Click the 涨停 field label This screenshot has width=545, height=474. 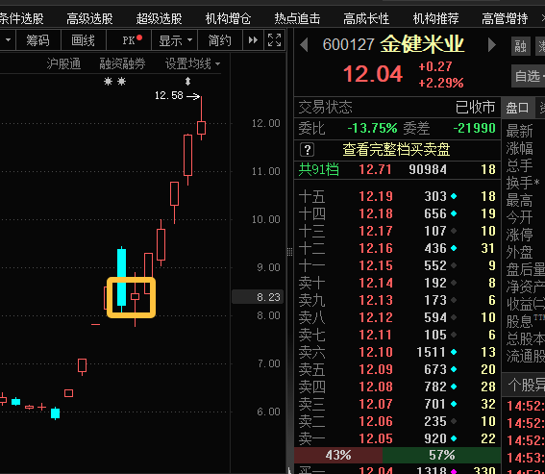tap(519, 236)
